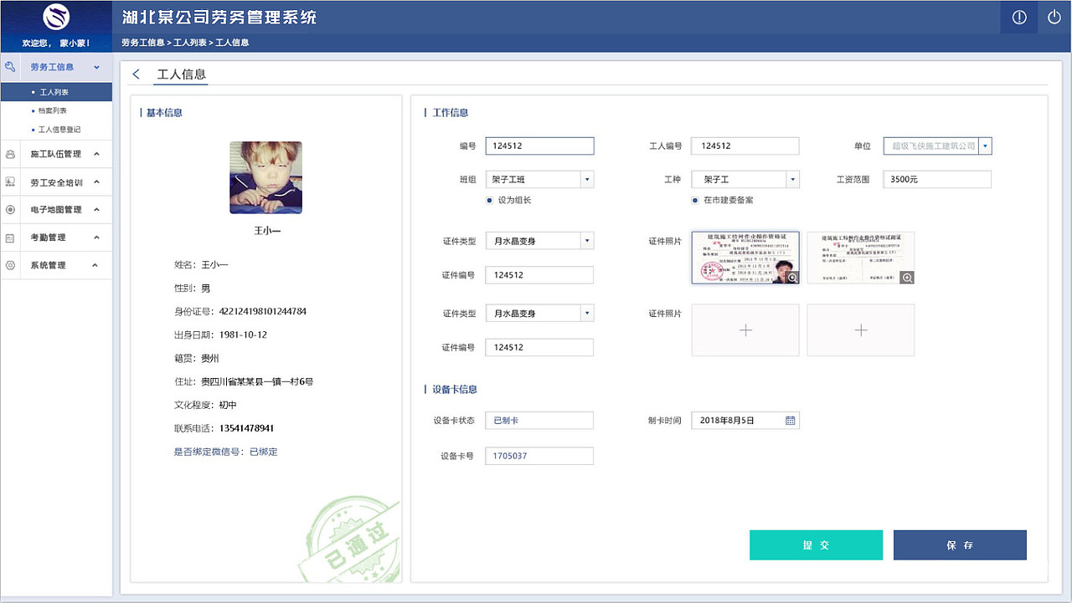Click the 制卡时间 date field
The height and width of the screenshot is (603, 1072).
[x=745, y=420]
